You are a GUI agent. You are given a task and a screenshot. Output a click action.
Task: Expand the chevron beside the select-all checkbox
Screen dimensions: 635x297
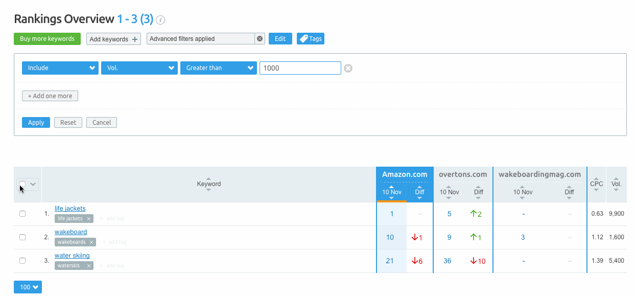(32, 184)
